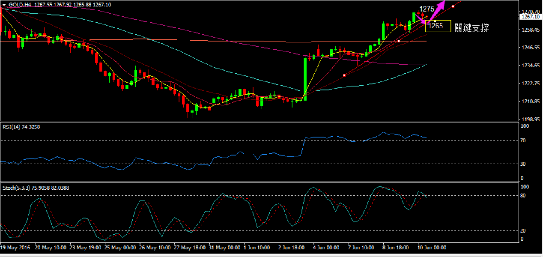
Task: Select the RSI(14) 74.3258 indicator label
Action: point(21,127)
